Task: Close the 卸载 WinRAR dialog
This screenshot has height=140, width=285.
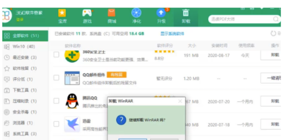Action: point(180,101)
